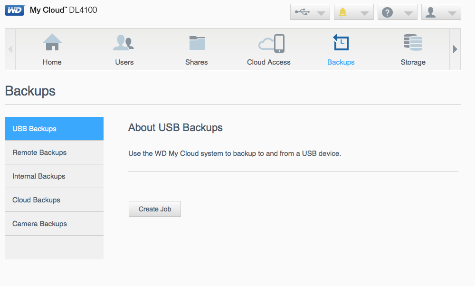Select USB Backups in sidebar

(54, 129)
